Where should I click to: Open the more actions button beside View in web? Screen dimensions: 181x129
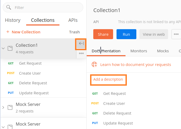tap(176, 34)
